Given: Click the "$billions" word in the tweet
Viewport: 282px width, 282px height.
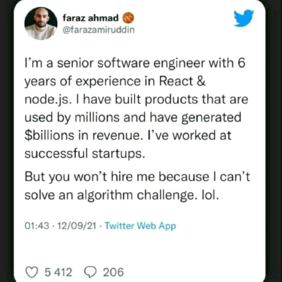Looking at the screenshot, I should coord(47,136).
